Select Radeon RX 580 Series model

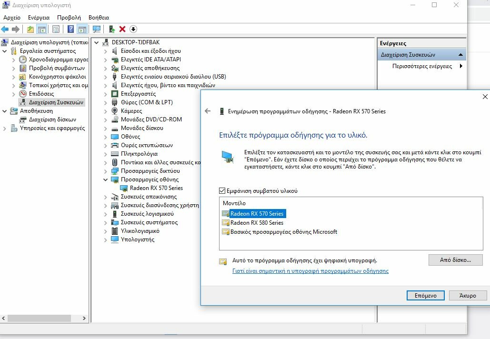point(257,223)
